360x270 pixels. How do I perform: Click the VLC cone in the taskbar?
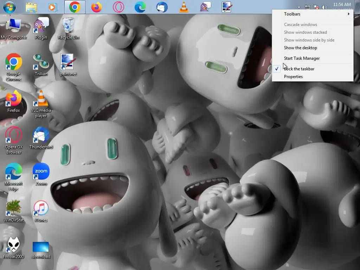[184, 7]
